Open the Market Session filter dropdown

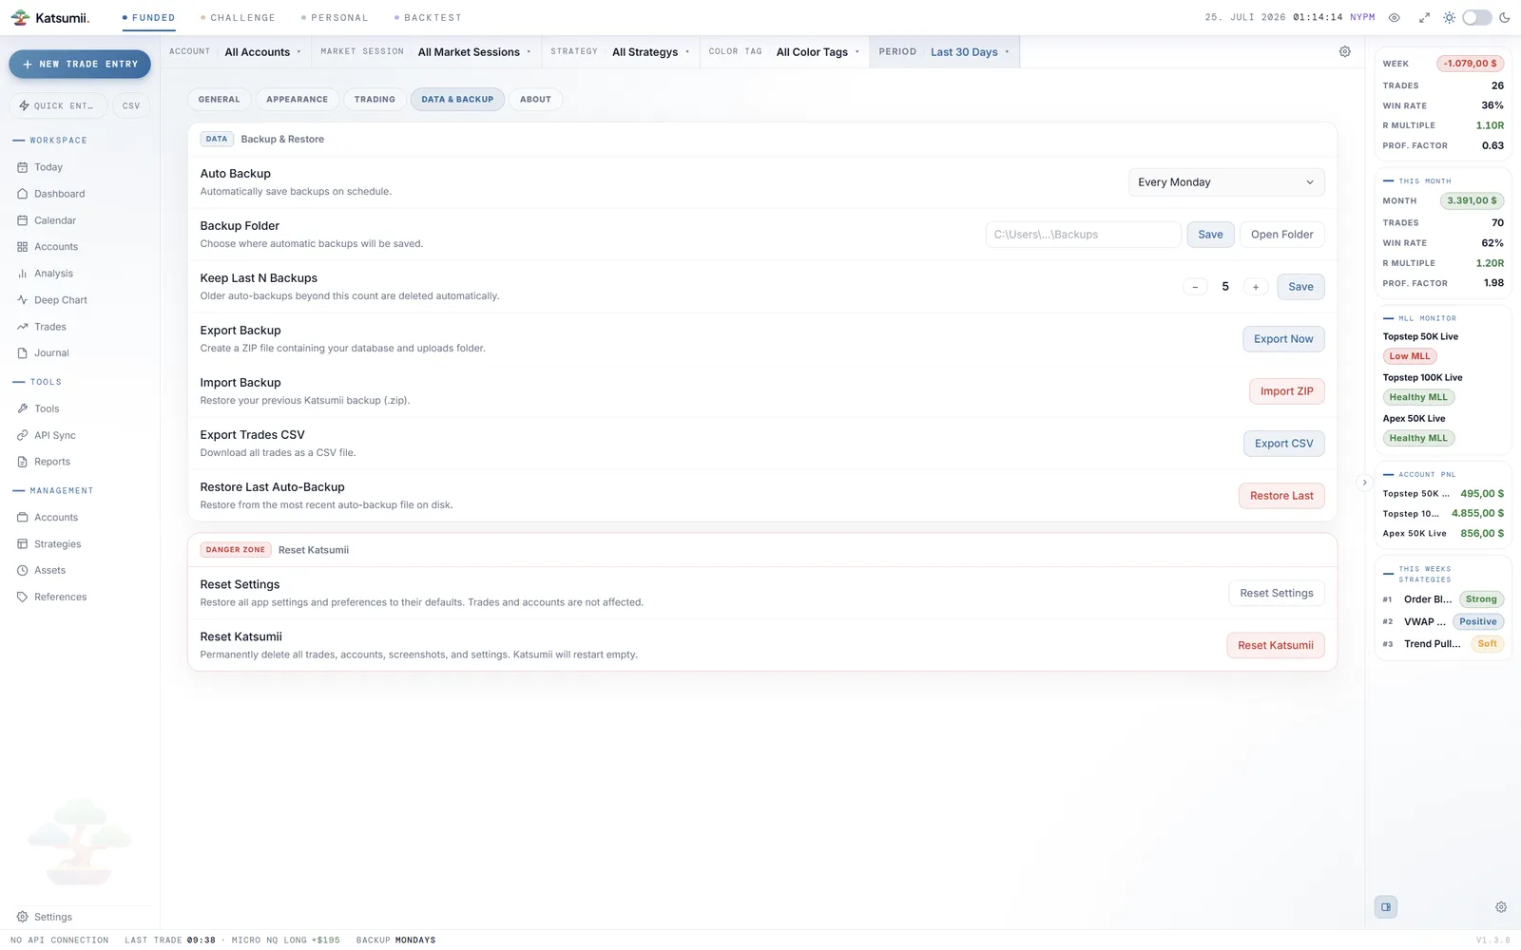click(x=426, y=52)
